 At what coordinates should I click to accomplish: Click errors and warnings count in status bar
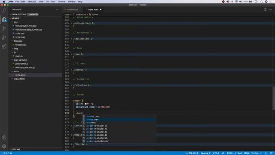pos(7,153)
